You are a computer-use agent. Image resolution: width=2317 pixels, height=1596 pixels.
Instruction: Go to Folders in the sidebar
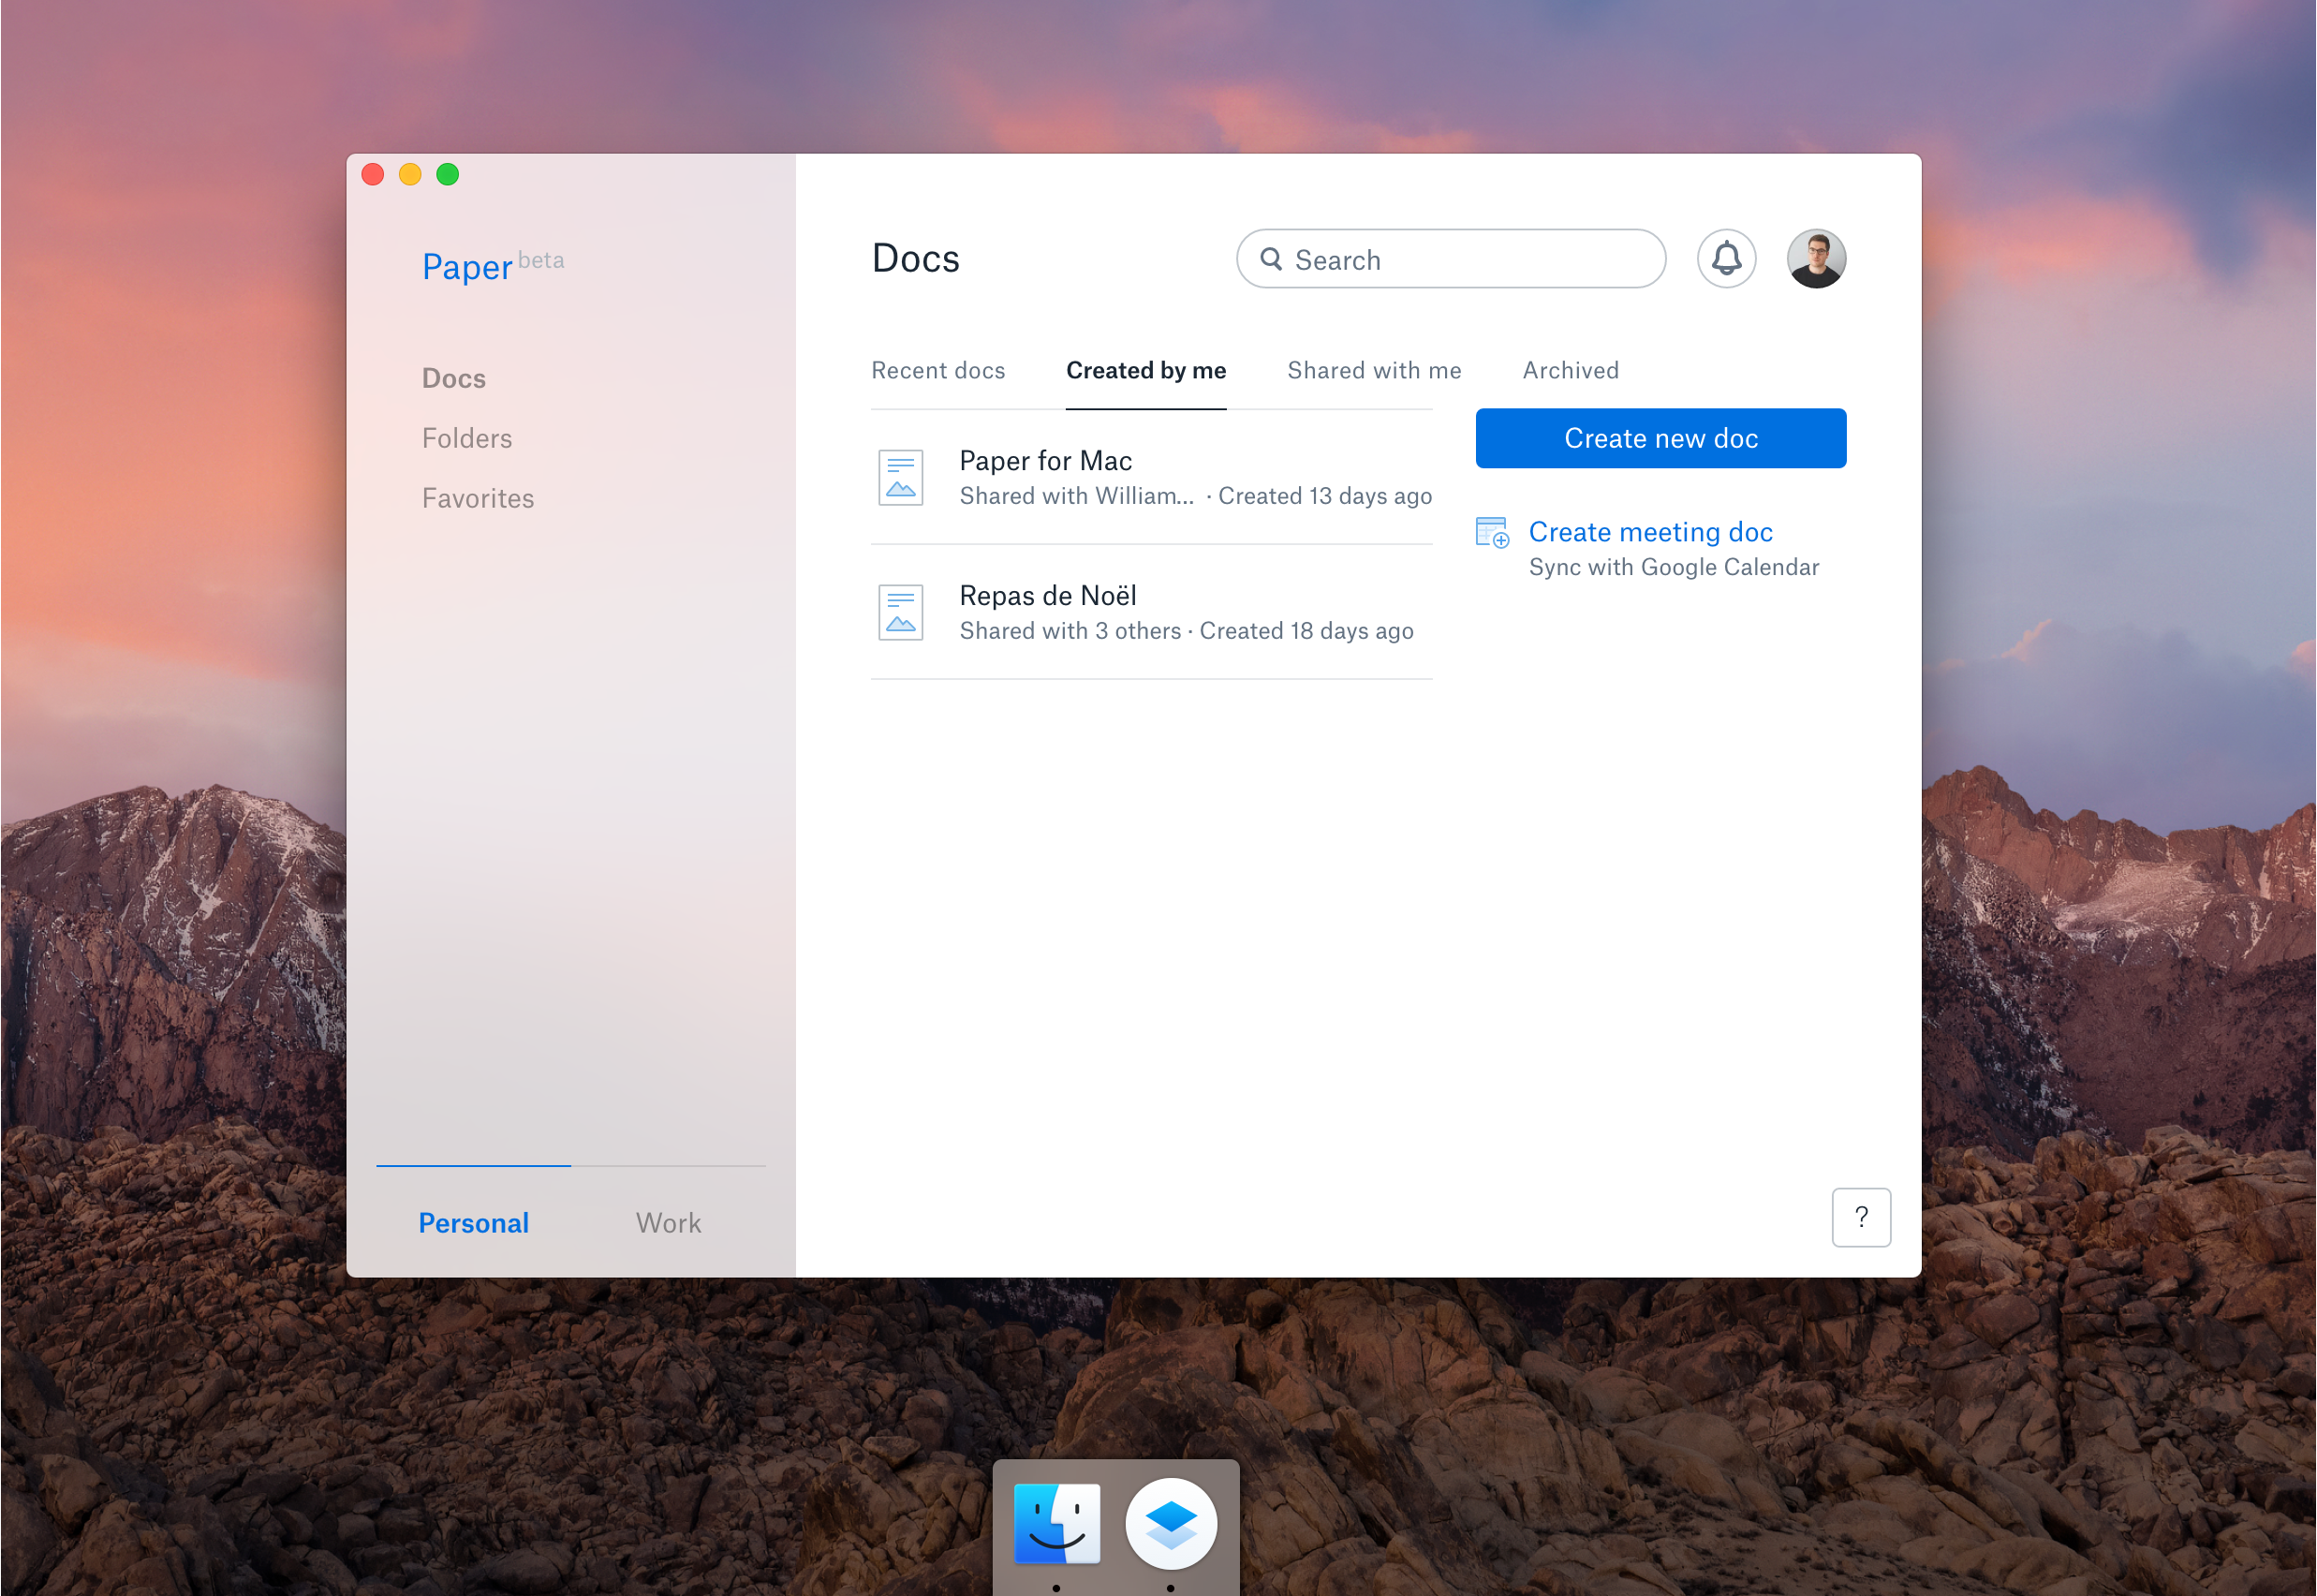(466, 438)
